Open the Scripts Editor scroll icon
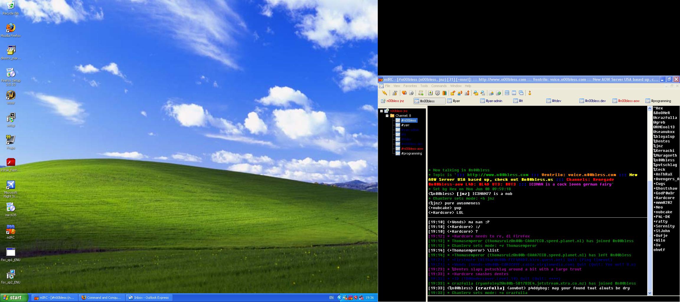The height and width of the screenshot is (302, 680). tap(421, 93)
